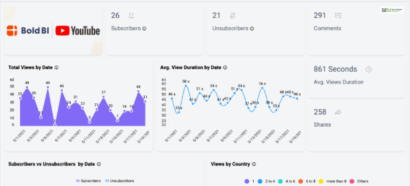Screen dimensions: 410x186
Task: Click the muted bell icon next to 21
Action: 233,16
